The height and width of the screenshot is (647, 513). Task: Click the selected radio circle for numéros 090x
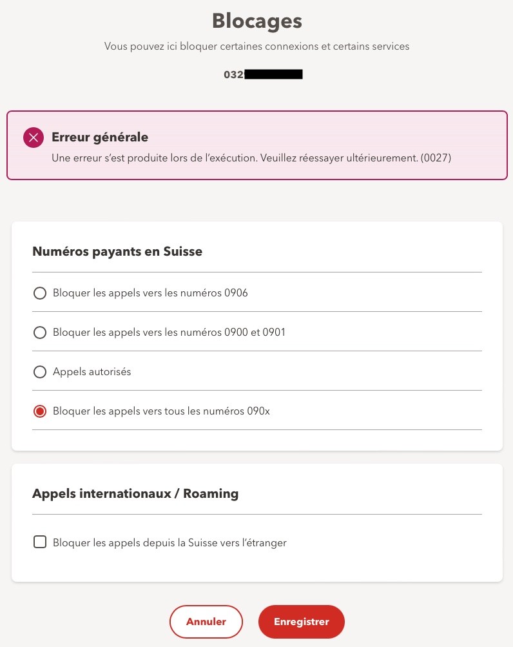[40, 411]
